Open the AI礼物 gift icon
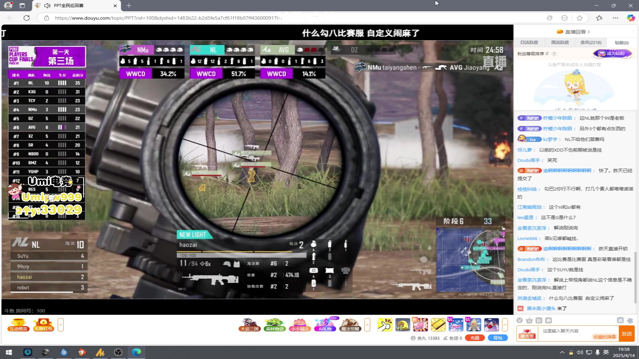 point(325,325)
